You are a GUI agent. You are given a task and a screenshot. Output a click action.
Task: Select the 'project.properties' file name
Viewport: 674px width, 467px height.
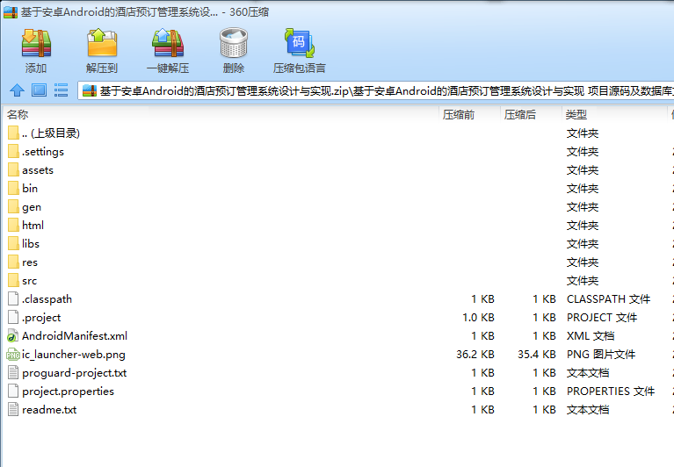click(x=68, y=392)
